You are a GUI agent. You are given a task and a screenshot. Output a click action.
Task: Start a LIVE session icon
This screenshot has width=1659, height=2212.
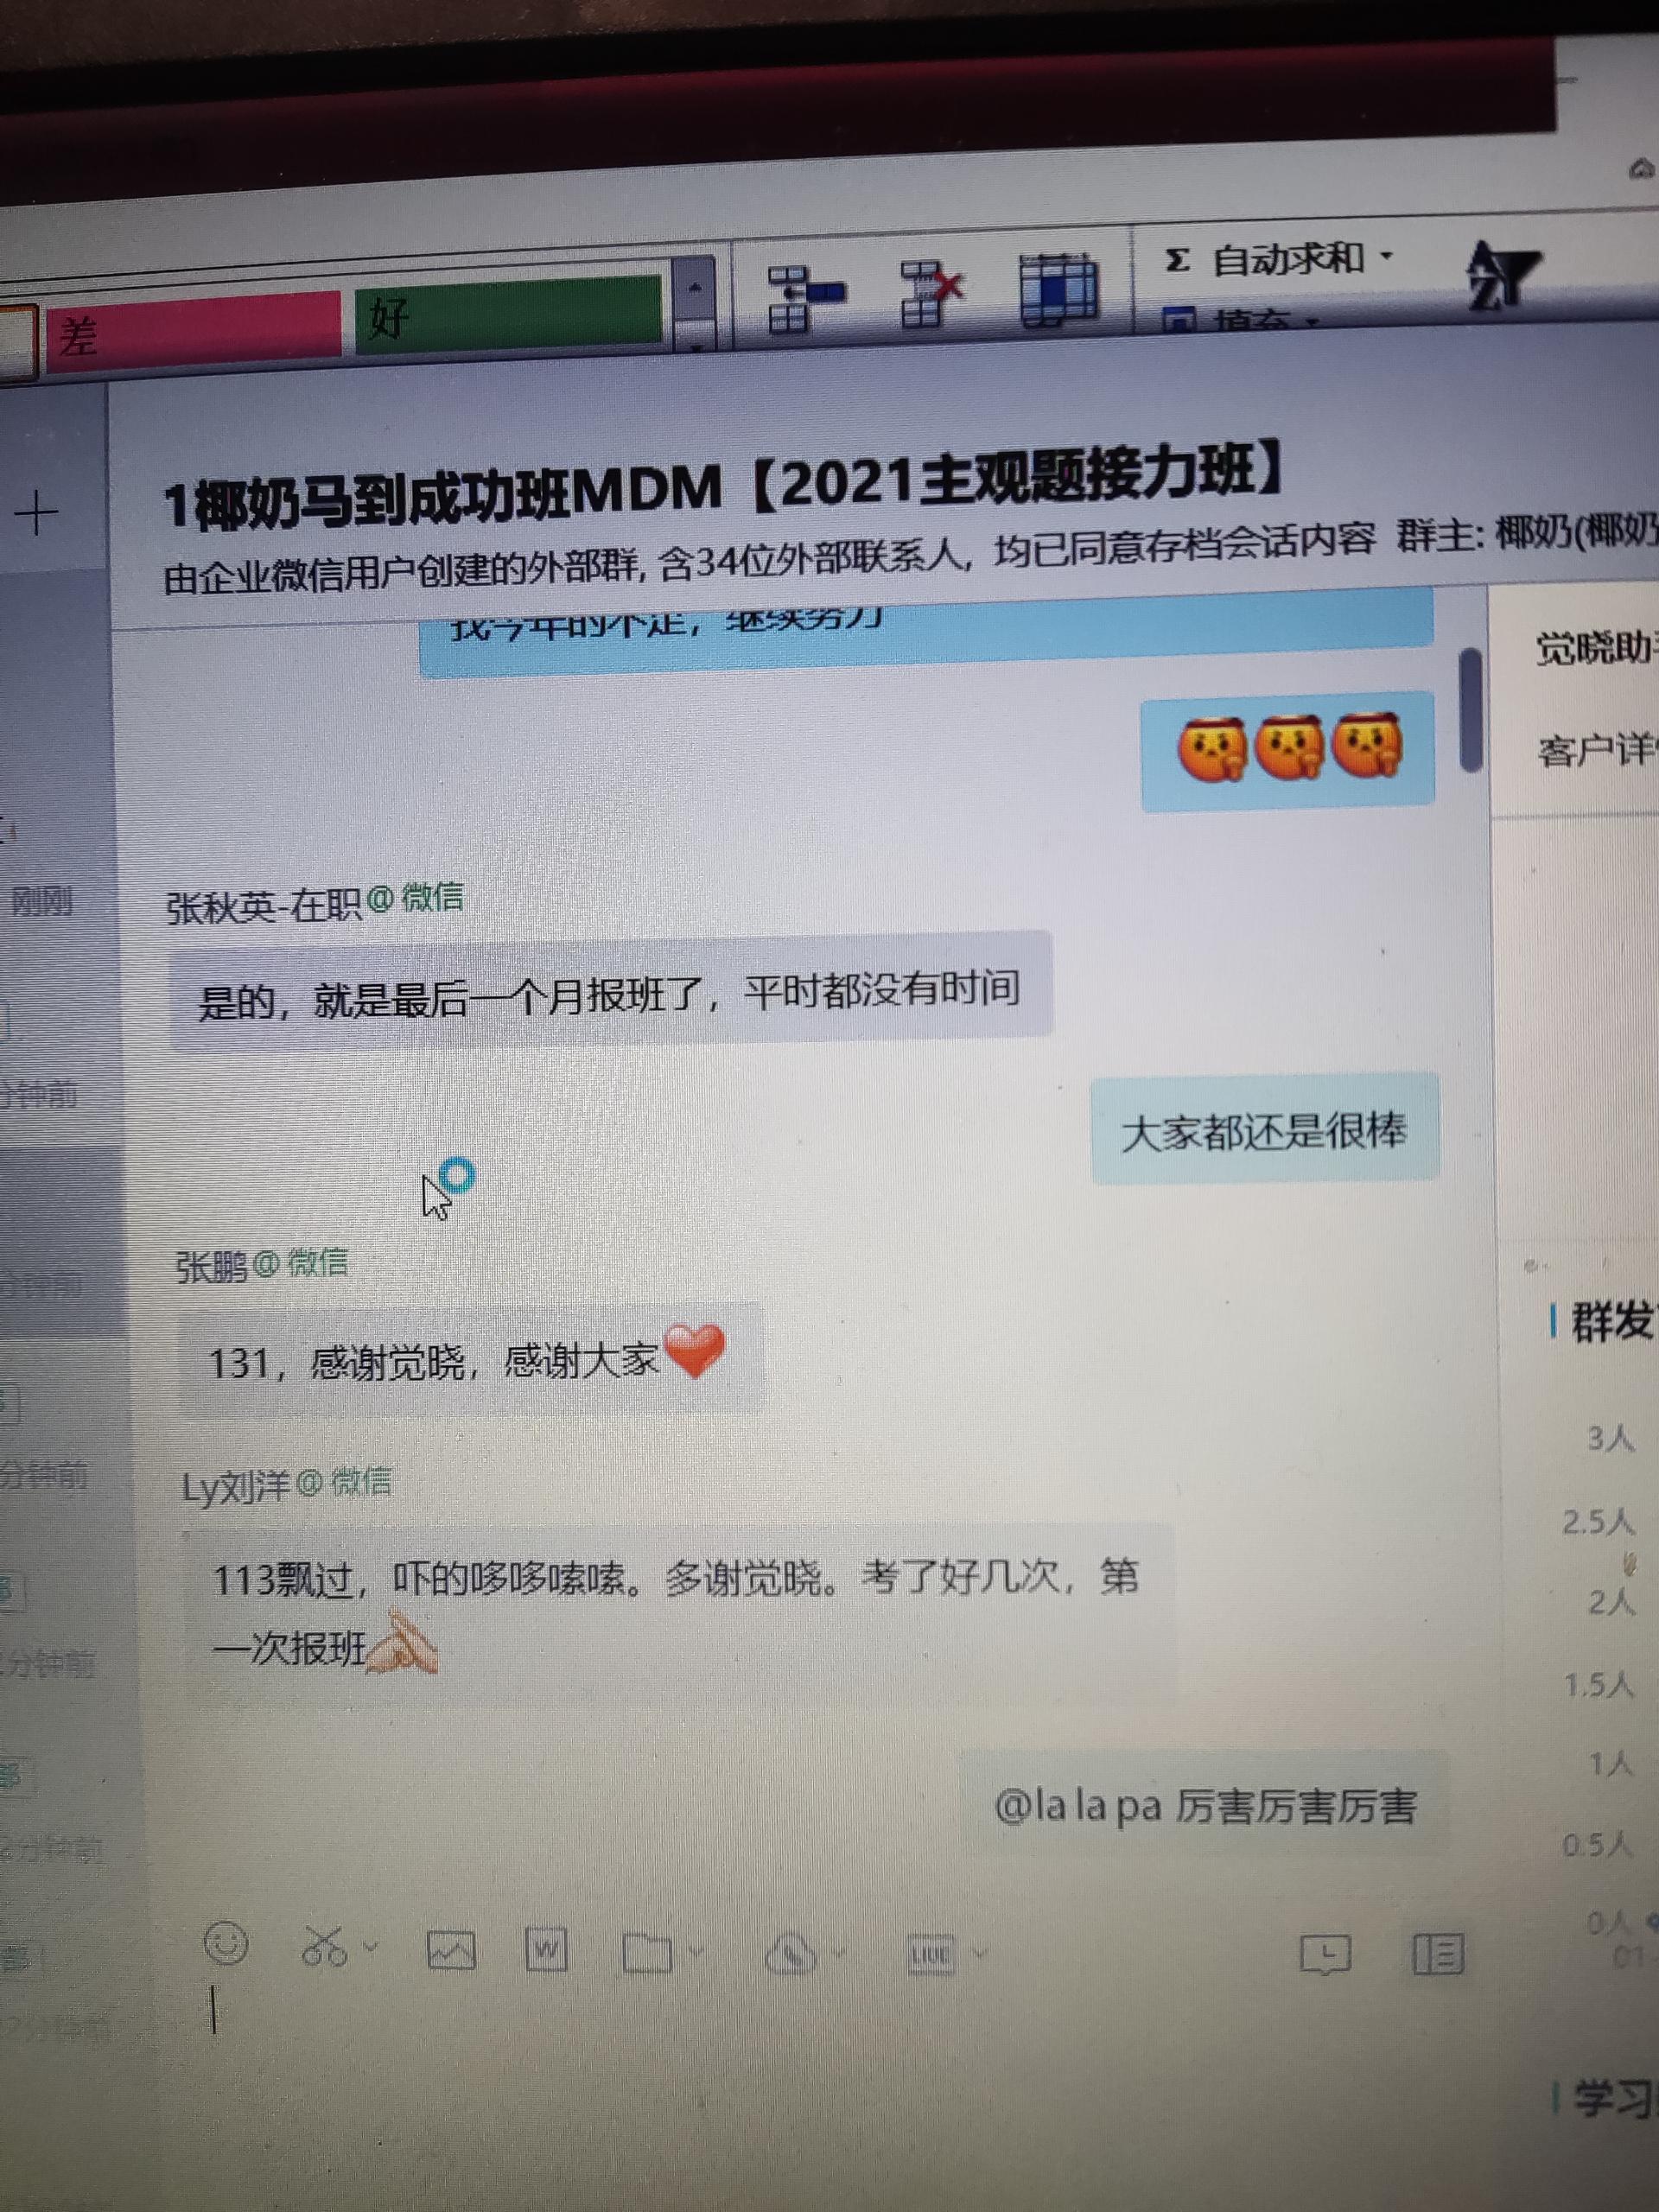[930, 1954]
